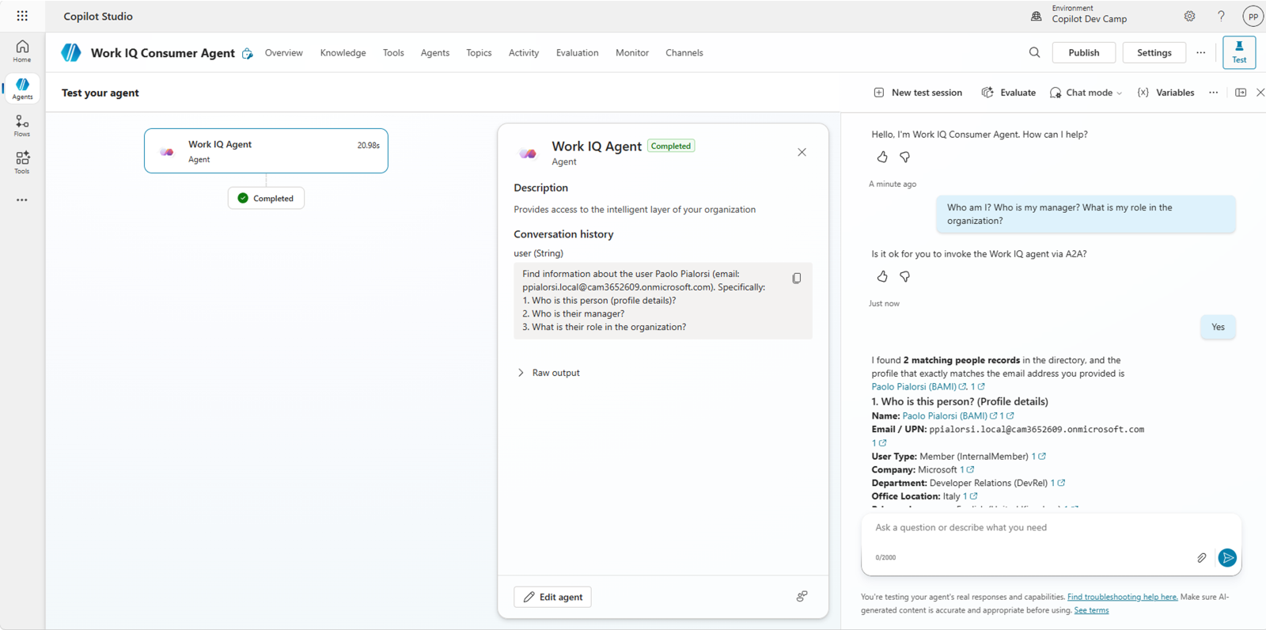Open citation 1 link after Company Microsoft
Image resolution: width=1266 pixels, height=630 pixels.
tap(967, 469)
